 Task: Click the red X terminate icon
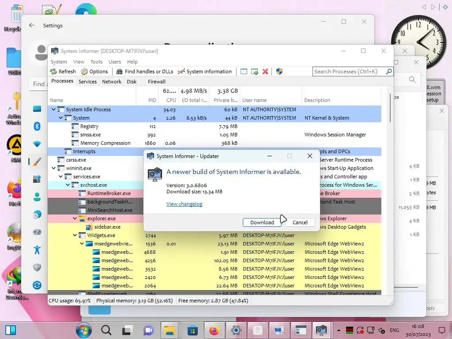point(265,72)
